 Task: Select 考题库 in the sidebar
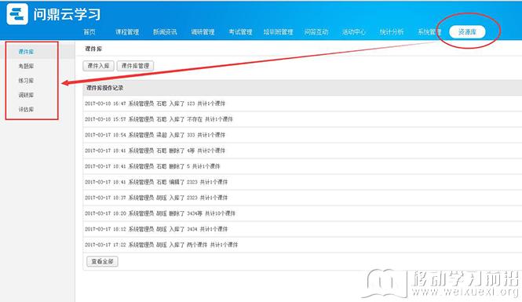pyautogui.click(x=26, y=66)
